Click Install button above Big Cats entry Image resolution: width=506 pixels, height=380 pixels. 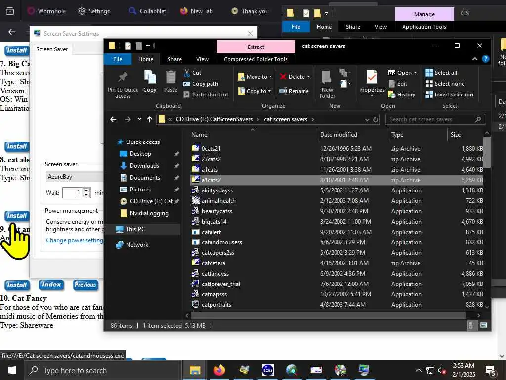pos(17,50)
